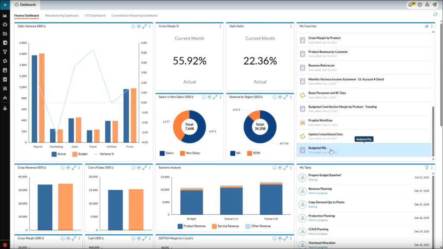Switch to the Manufacturing Dashboard tab
This screenshot has width=443, height=249.
(x=62, y=16)
